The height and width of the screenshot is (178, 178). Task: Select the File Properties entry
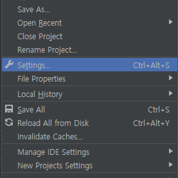click(90, 79)
